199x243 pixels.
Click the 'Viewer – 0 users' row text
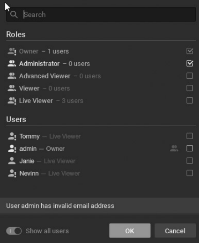44,88
